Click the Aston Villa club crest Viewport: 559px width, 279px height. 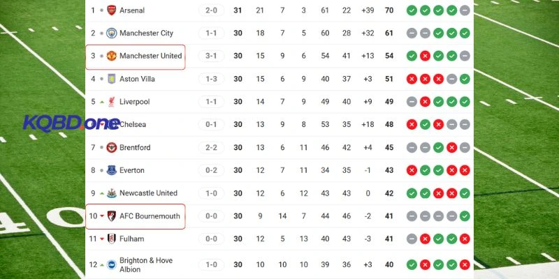(x=111, y=79)
